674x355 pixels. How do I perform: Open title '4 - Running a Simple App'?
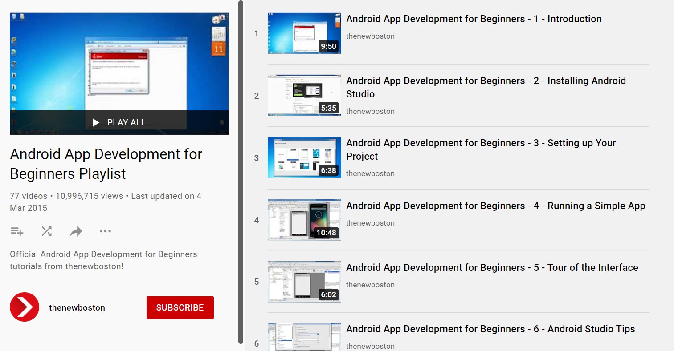pyautogui.click(x=496, y=206)
